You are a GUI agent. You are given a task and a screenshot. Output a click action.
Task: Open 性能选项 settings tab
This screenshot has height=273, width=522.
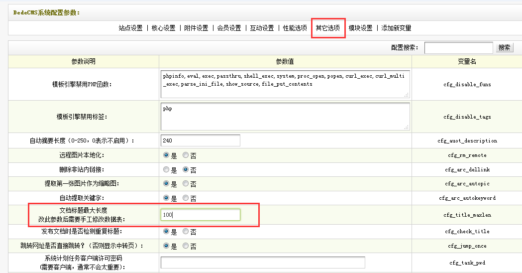(x=295, y=28)
